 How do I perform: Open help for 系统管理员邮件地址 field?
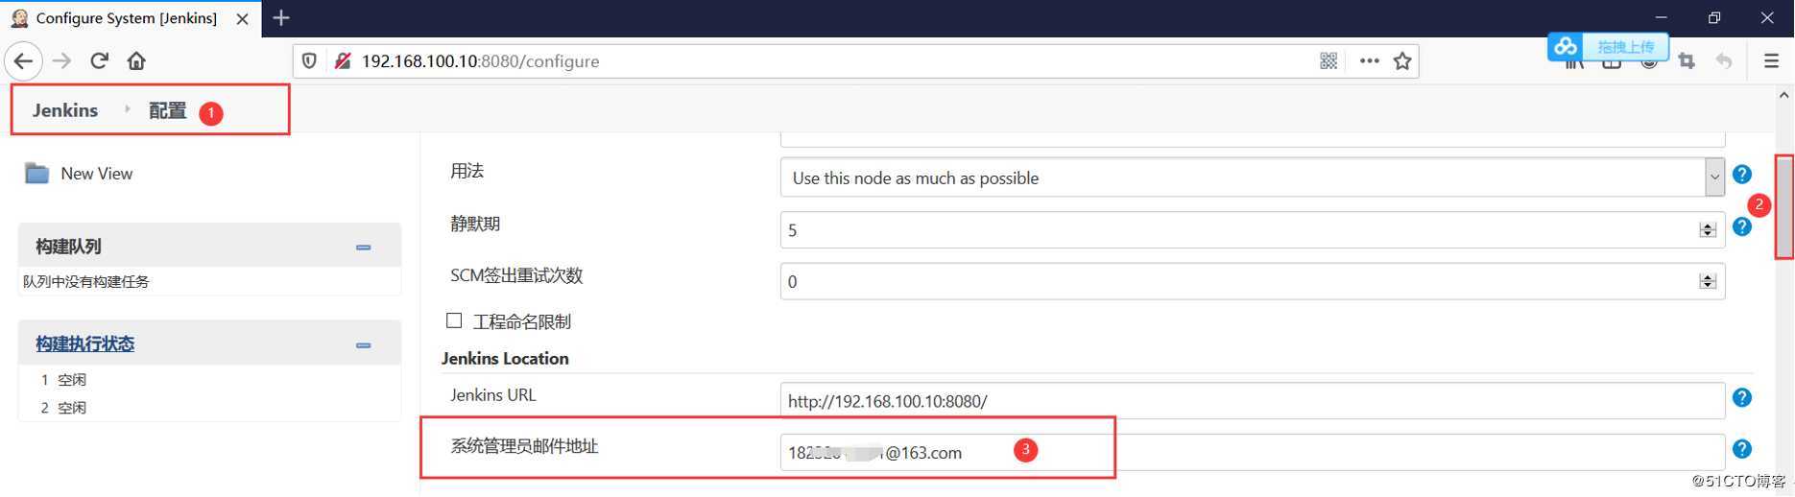1742,449
